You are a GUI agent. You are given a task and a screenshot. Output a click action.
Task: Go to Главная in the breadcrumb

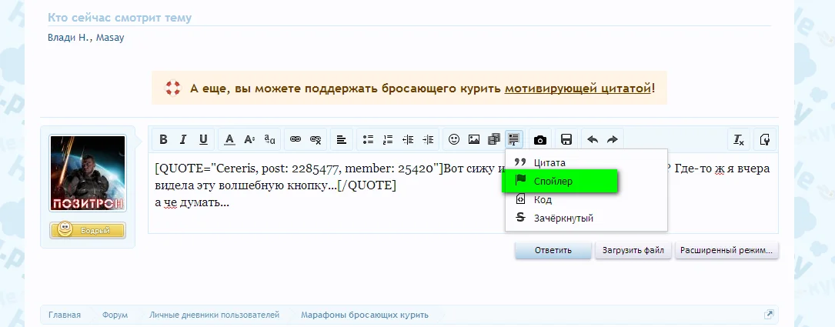pos(65,315)
